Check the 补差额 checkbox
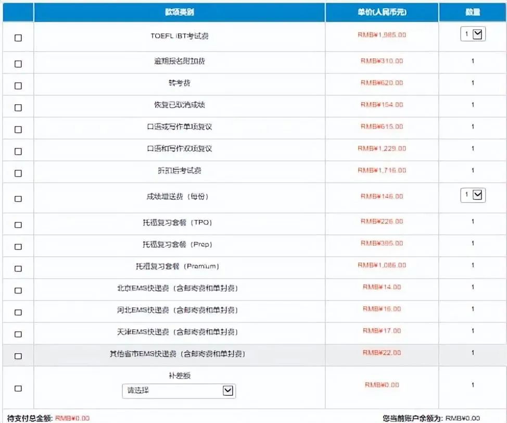The image size is (507, 423). tap(18, 388)
